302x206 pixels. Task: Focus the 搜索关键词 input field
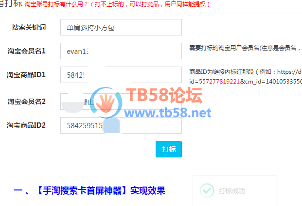pyautogui.click(x=121, y=27)
